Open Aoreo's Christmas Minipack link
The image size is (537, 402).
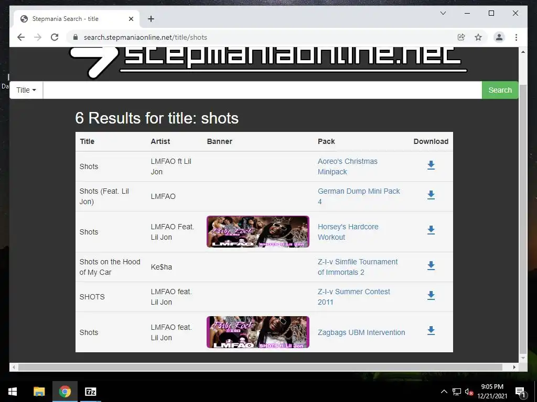coord(348,166)
